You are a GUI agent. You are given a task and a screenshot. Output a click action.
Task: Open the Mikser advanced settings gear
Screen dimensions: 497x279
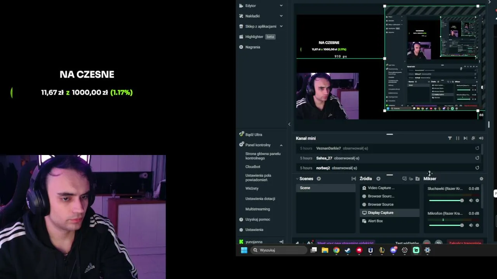coord(481,179)
